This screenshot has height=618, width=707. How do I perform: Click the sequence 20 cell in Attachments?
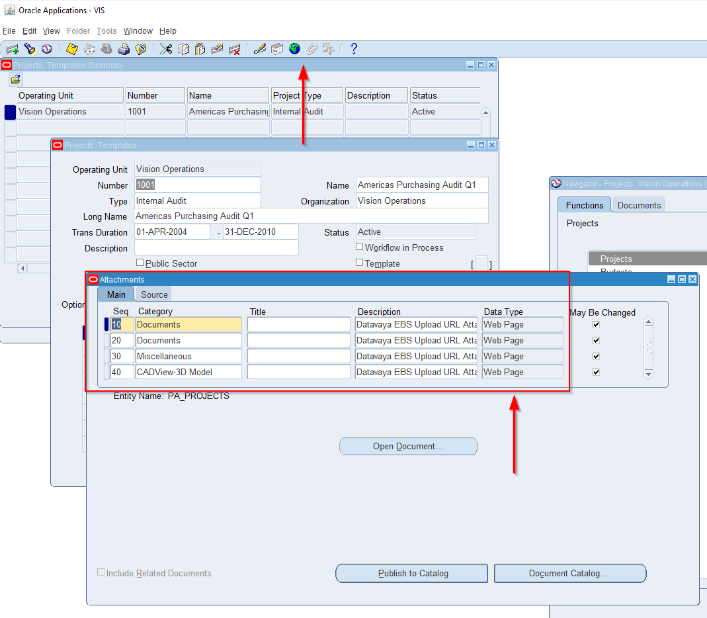[122, 340]
